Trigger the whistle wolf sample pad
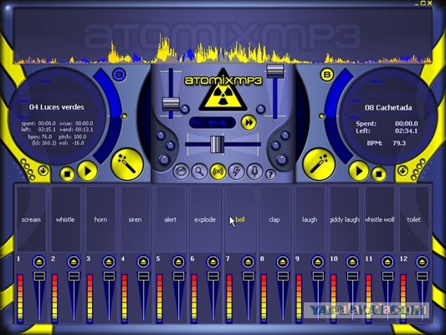 tap(379, 219)
